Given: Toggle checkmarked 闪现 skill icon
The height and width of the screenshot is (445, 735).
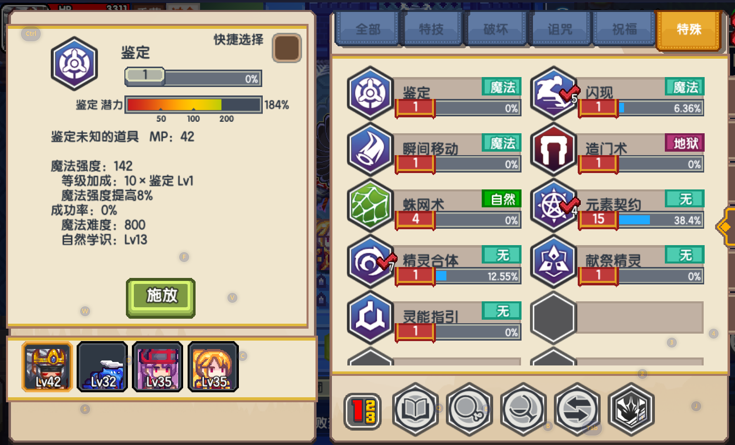Looking at the screenshot, I should pos(553,93).
